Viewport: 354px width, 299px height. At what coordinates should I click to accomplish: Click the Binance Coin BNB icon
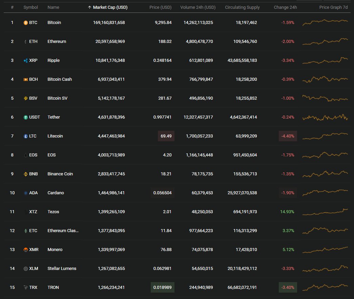coord(25,174)
